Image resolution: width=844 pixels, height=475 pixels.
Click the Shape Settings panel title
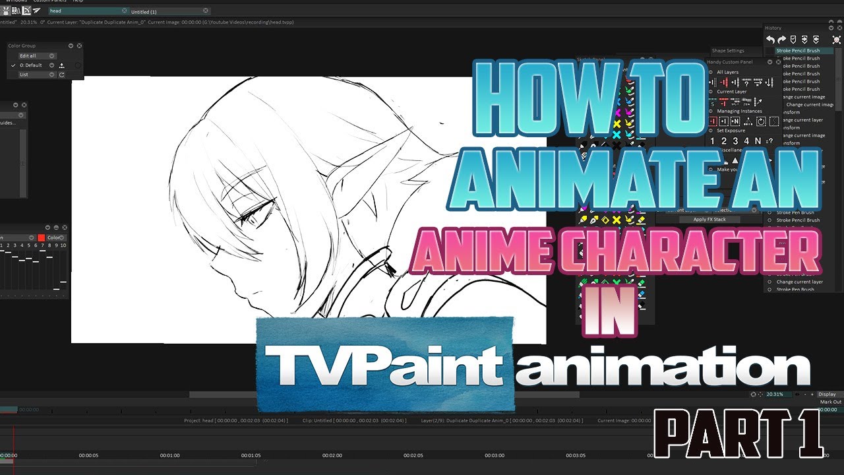[x=728, y=51]
